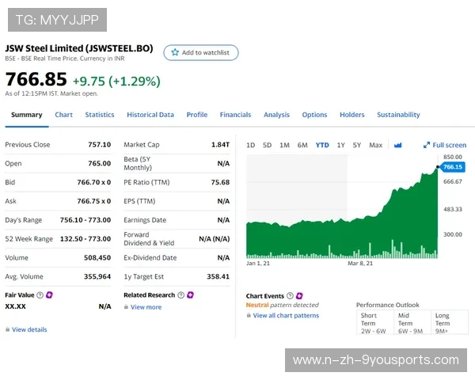Click the help icon beside Related Research
475x380 pixels.
coord(180,295)
